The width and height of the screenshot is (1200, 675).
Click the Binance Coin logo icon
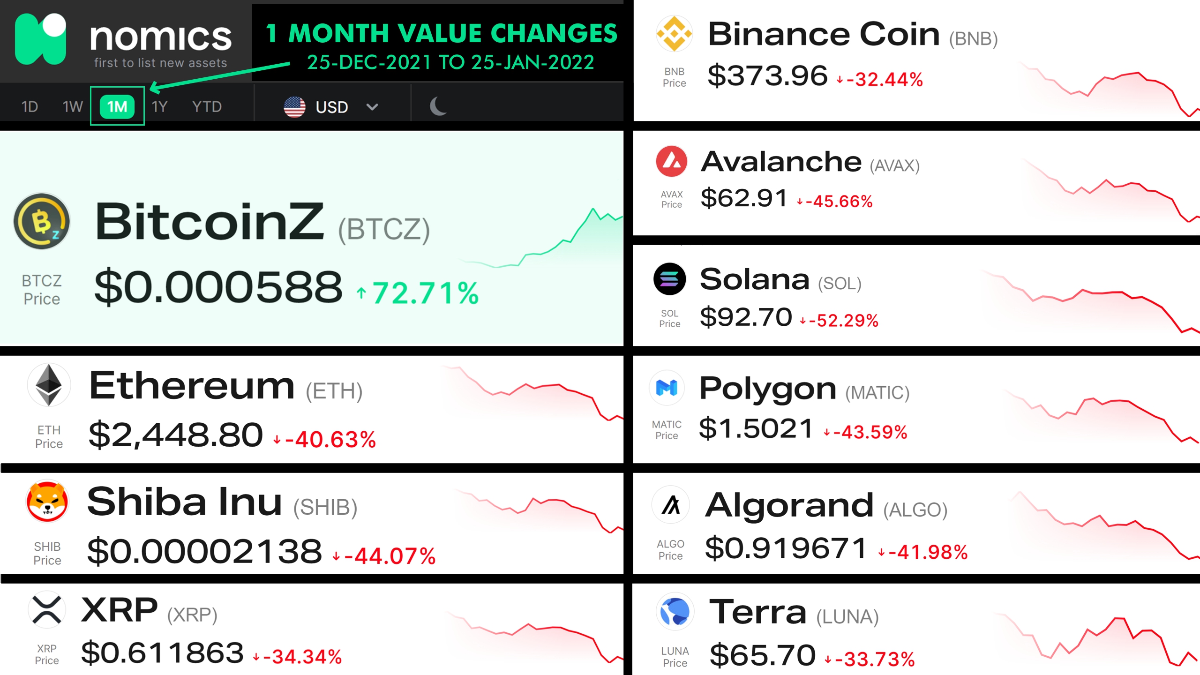tap(674, 34)
